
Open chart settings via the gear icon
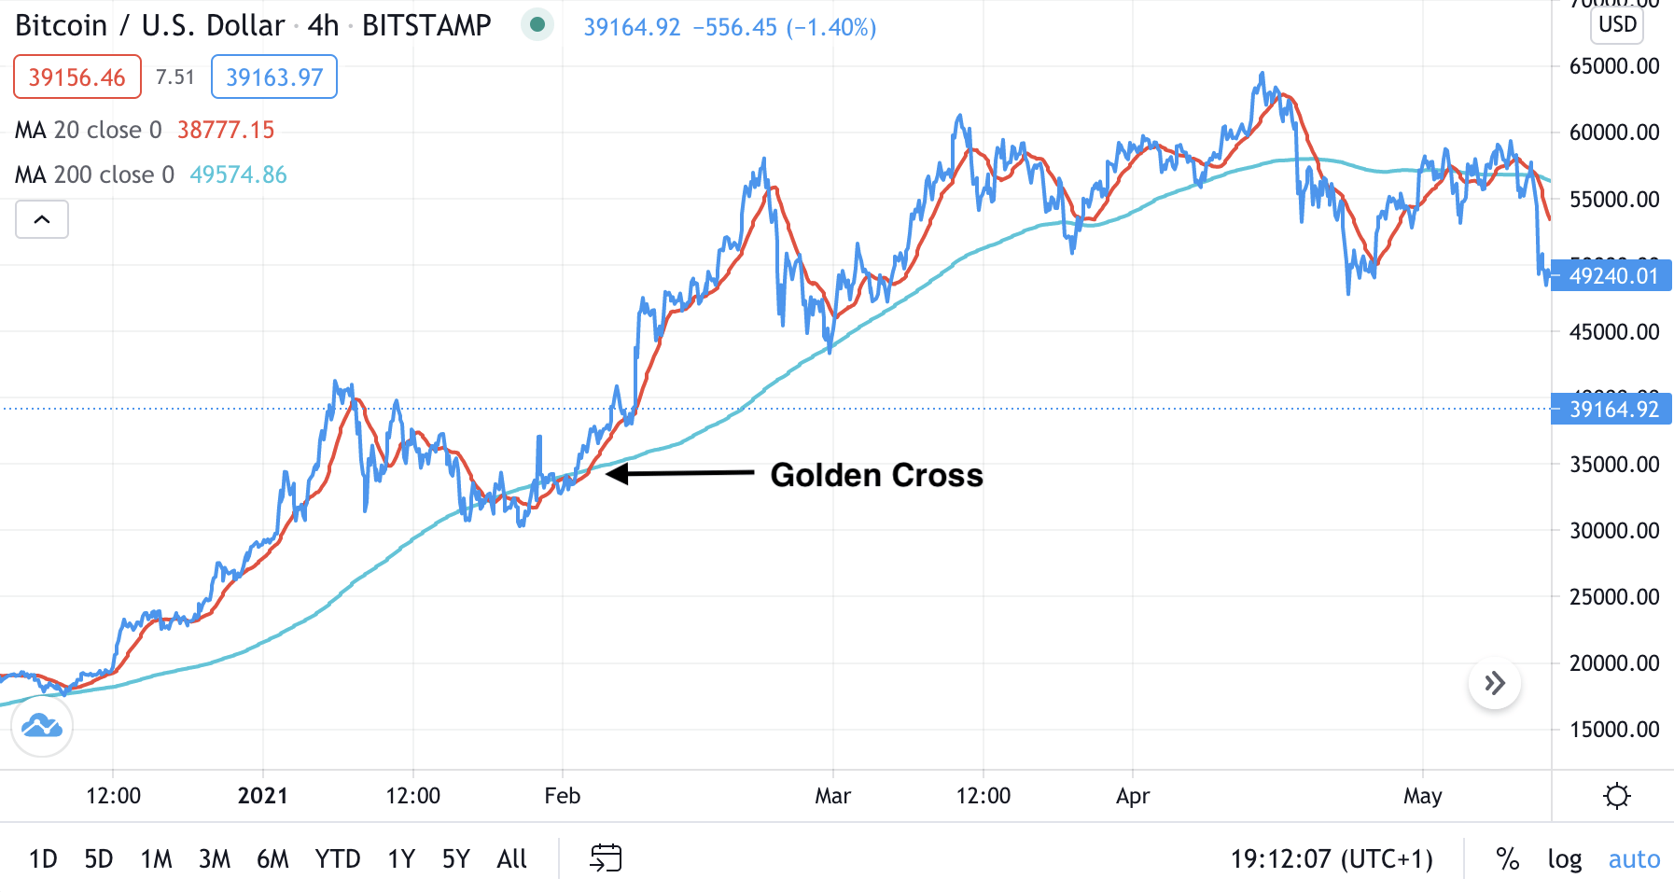[x=1617, y=795]
